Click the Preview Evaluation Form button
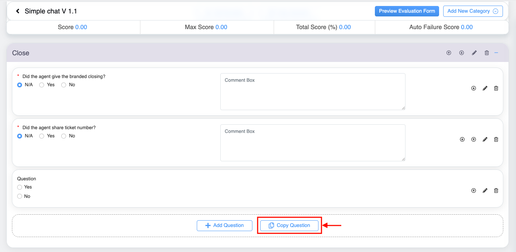This screenshot has height=252, width=516. [x=407, y=11]
